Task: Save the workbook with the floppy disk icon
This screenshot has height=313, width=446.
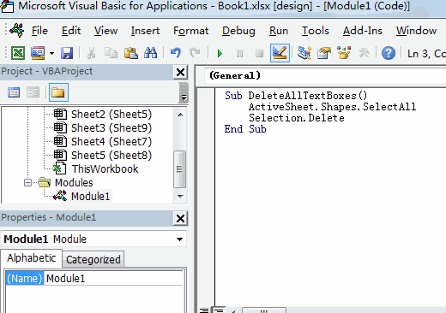Action: (67, 53)
